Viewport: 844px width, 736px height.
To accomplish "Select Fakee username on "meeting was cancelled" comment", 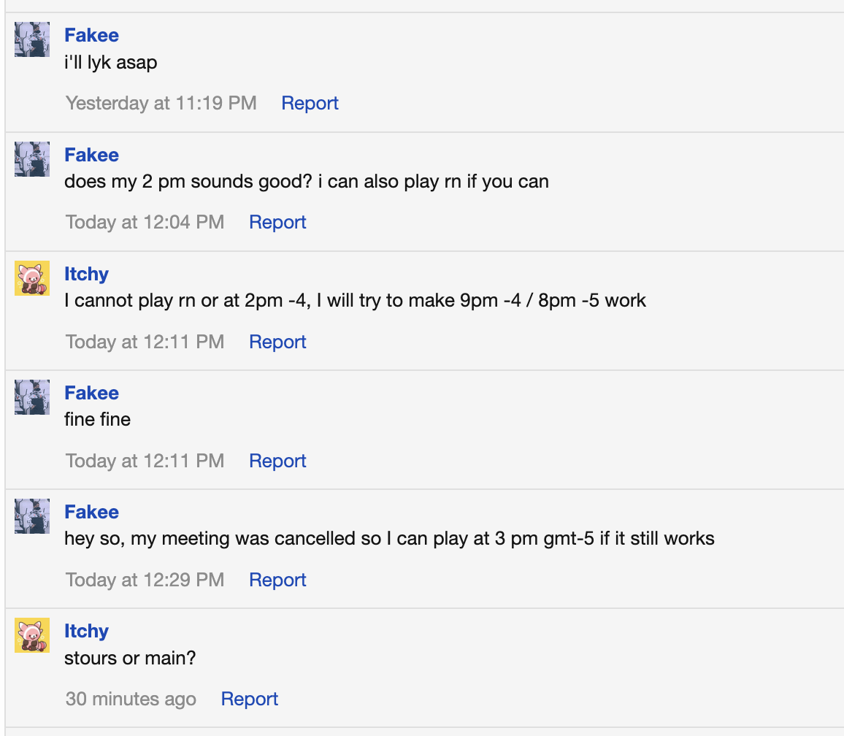I will pyautogui.click(x=91, y=512).
